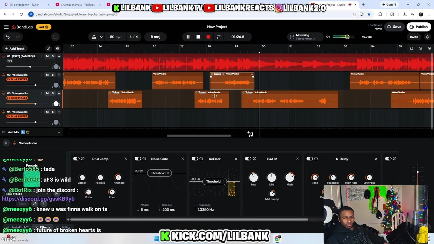The height and width of the screenshot is (244, 434).
Task: Mute track 02 Voice/Audio
Action: coord(47,75)
